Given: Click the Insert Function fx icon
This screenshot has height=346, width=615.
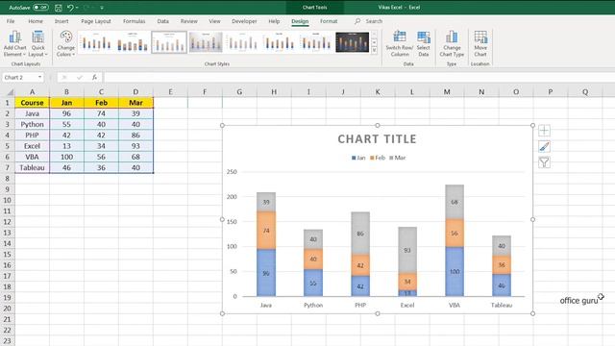Looking at the screenshot, I should [94, 77].
